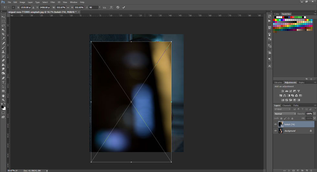Screen dimensions: 317x172
Task: Pick the Hand tool
Action: (3, 96)
